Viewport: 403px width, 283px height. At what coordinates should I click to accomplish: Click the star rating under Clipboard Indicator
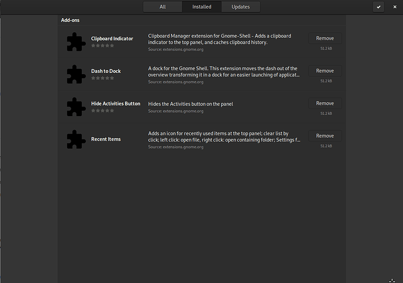pos(102,46)
